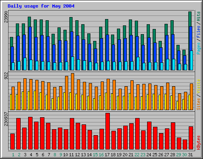Screen dimensions: 203x159
Task: Select day 12 on the x-axis
Action: 77,155
